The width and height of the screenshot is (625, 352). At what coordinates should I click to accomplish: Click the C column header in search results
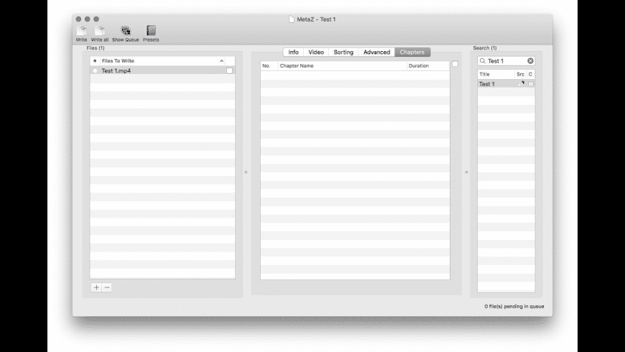[531, 74]
